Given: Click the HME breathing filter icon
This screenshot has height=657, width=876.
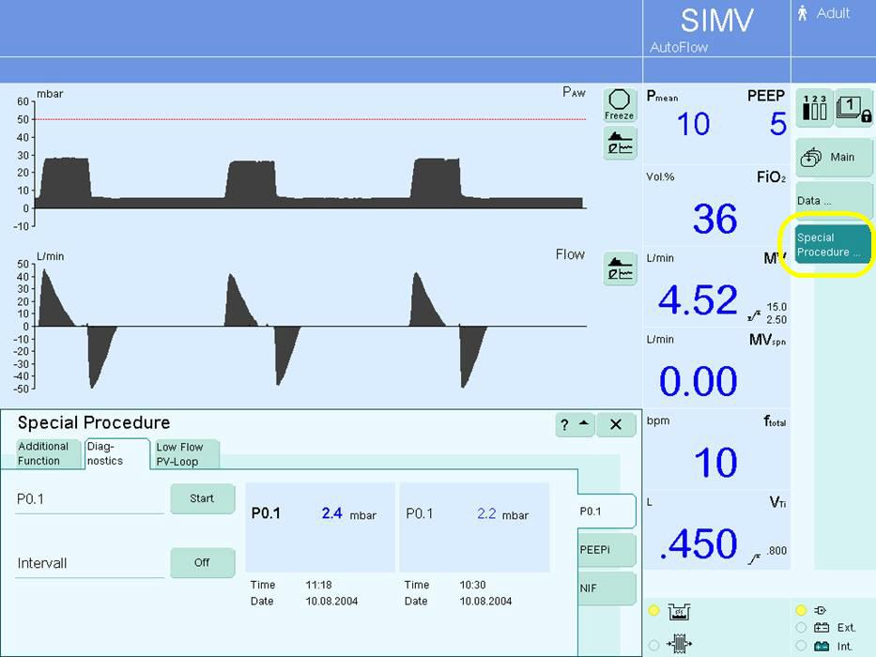Looking at the screenshot, I should (678, 643).
